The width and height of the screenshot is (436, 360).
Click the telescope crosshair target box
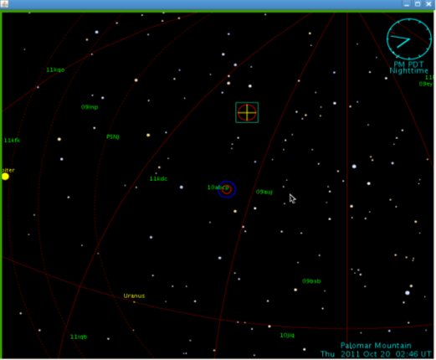[x=247, y=112]
